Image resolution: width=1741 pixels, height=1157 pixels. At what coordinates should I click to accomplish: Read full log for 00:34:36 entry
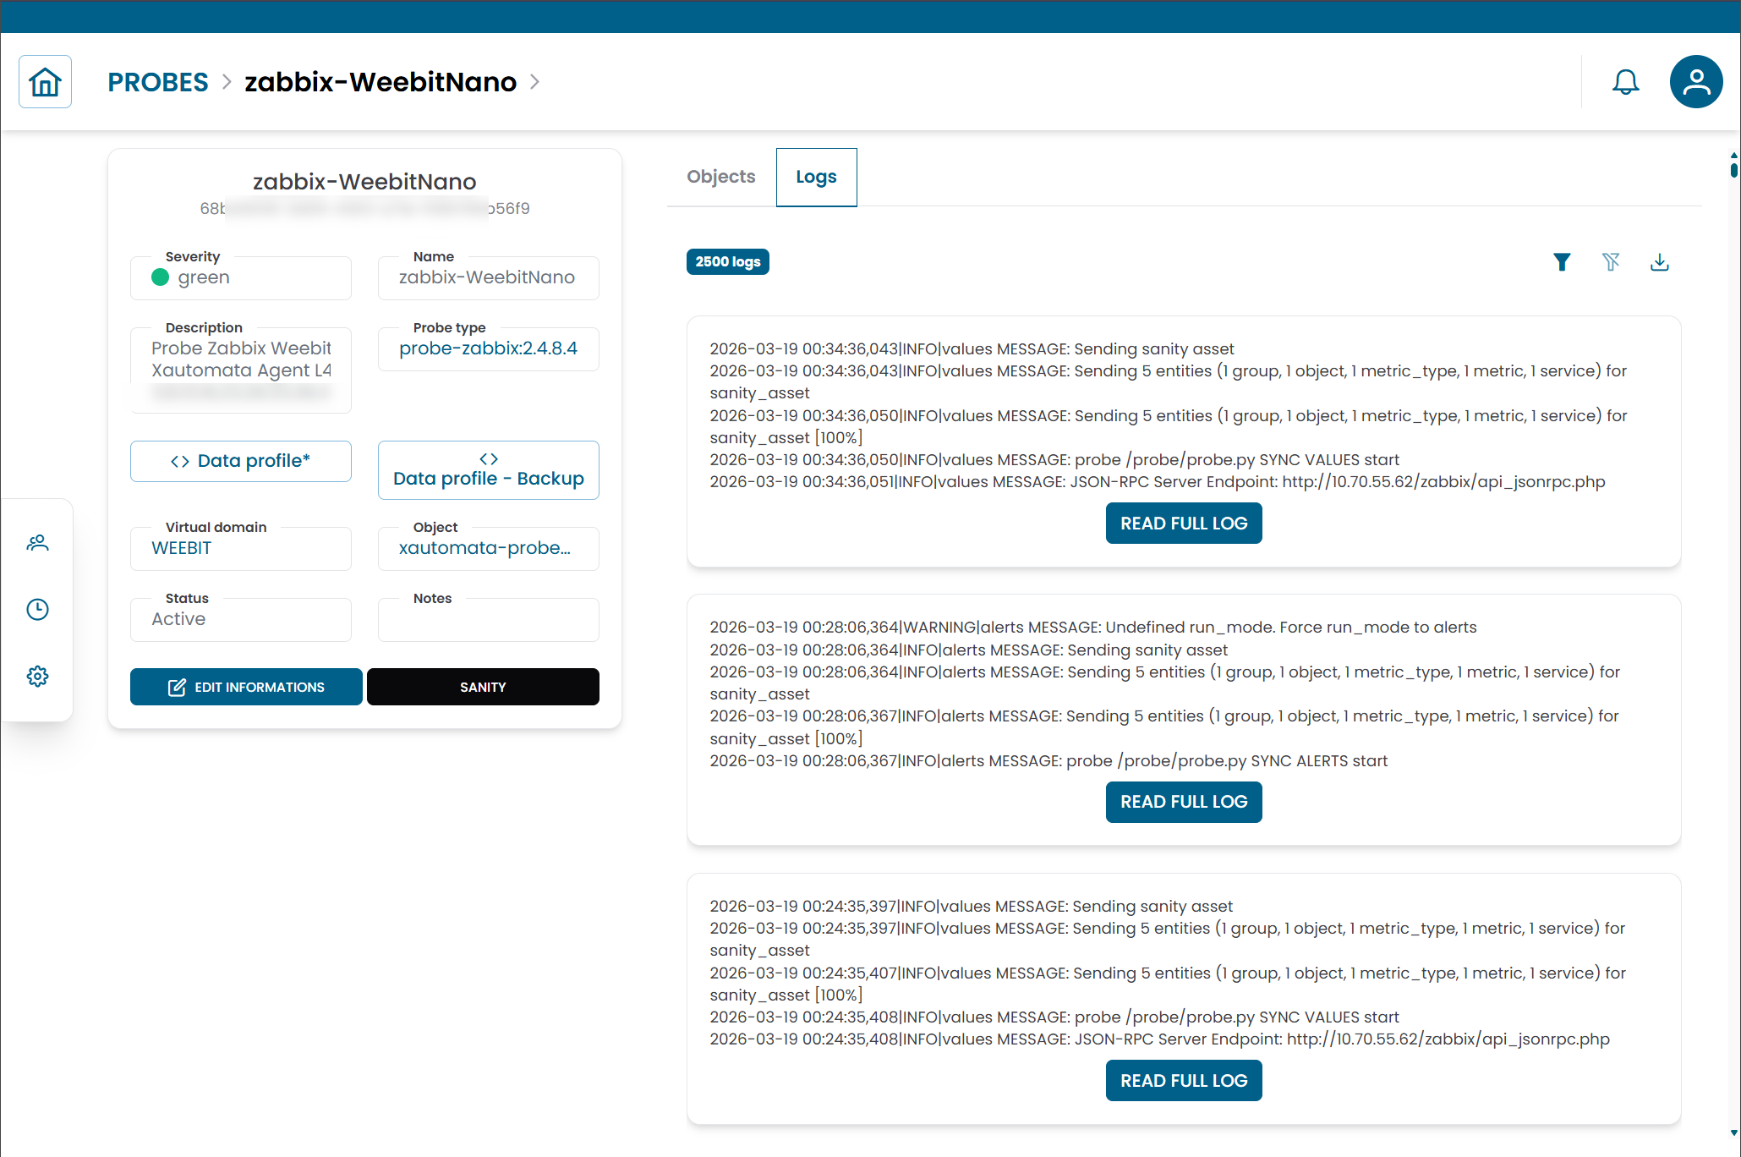1183,524
